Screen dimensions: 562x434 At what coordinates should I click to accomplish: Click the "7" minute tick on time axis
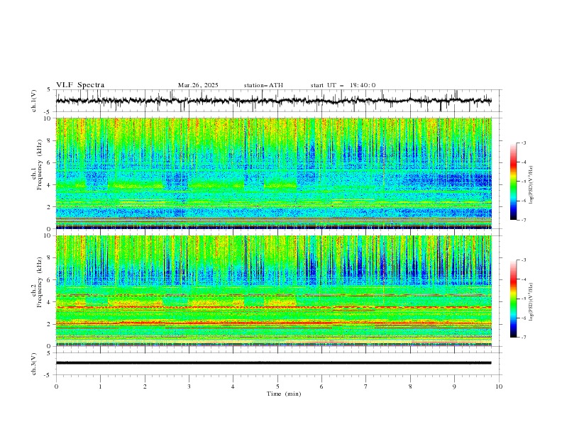(x=366, y=386)
